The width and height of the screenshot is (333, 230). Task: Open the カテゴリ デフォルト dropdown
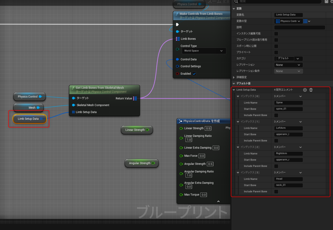click(x=289, y=59)
